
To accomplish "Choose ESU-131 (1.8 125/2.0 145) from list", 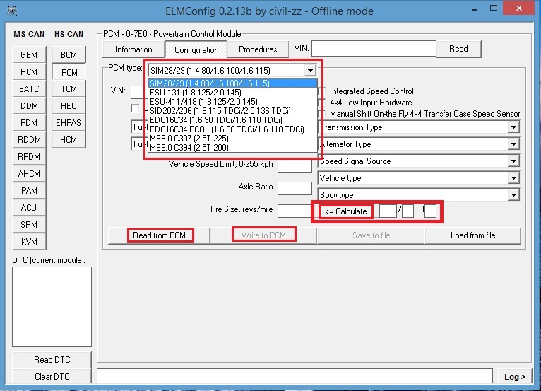I will pyautogui.click(x=205, y=92).
